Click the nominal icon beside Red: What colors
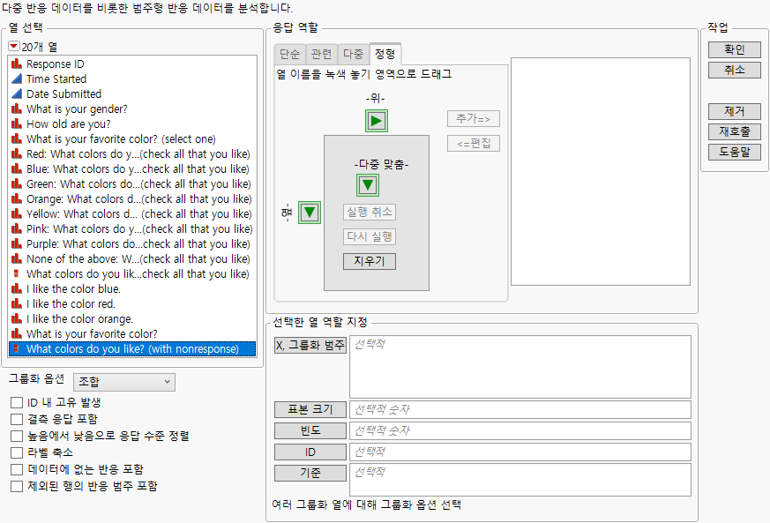Image resolution: width=770 pixels, height=523 pixels. (17, 153)
